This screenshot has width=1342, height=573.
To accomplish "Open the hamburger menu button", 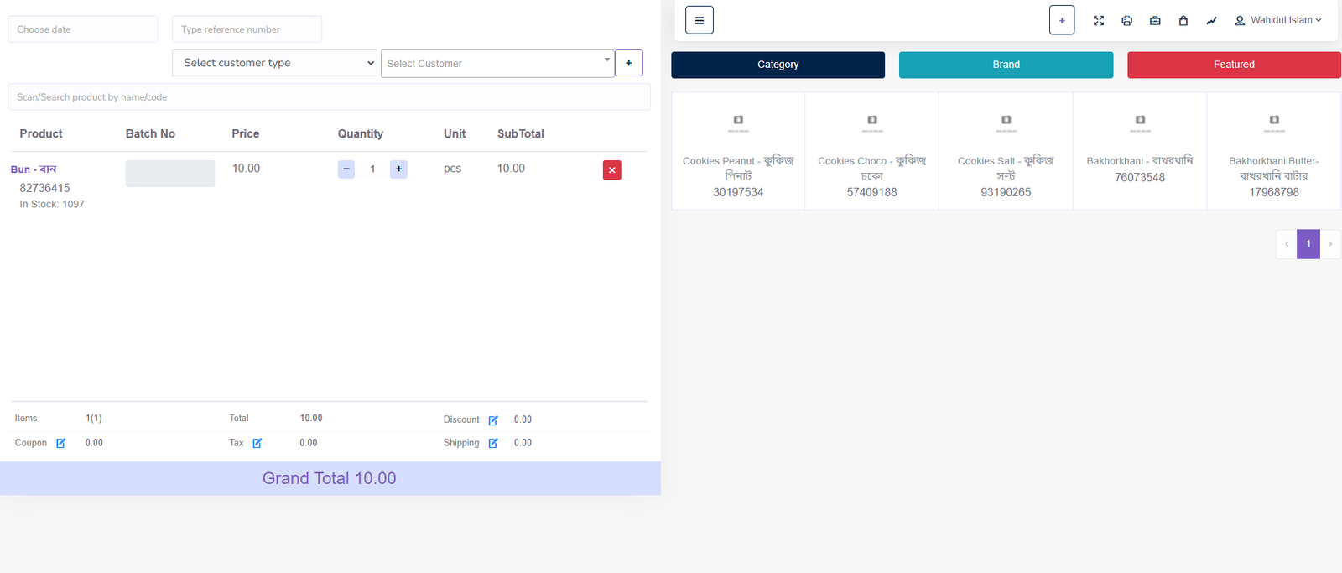I will point(699,20).
